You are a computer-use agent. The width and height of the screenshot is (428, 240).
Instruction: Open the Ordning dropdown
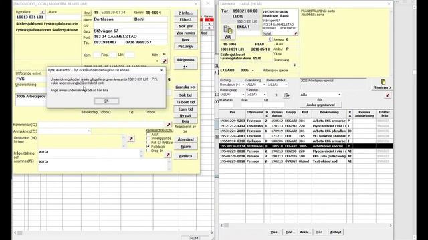click(243, 85)
